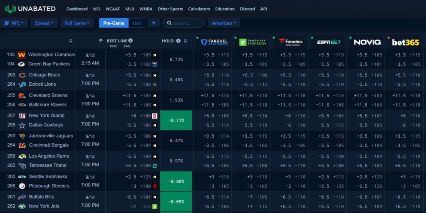This screenshot has width=426, height=213.
Task: Click ESPN BET's -2.5 -135 Steelers line
Action: (x=331, y=186)
